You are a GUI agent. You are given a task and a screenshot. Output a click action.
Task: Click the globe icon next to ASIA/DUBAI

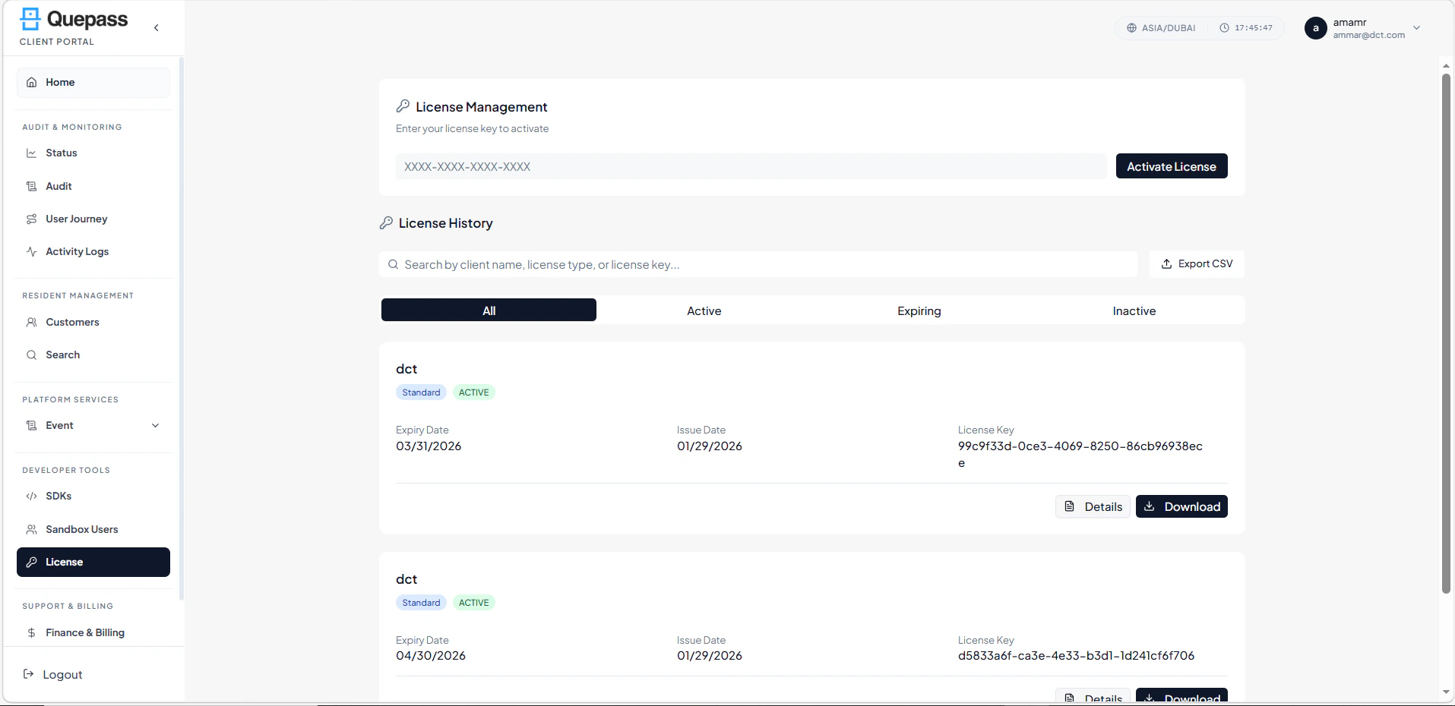pyautogui.click(x=1131, y=28)
